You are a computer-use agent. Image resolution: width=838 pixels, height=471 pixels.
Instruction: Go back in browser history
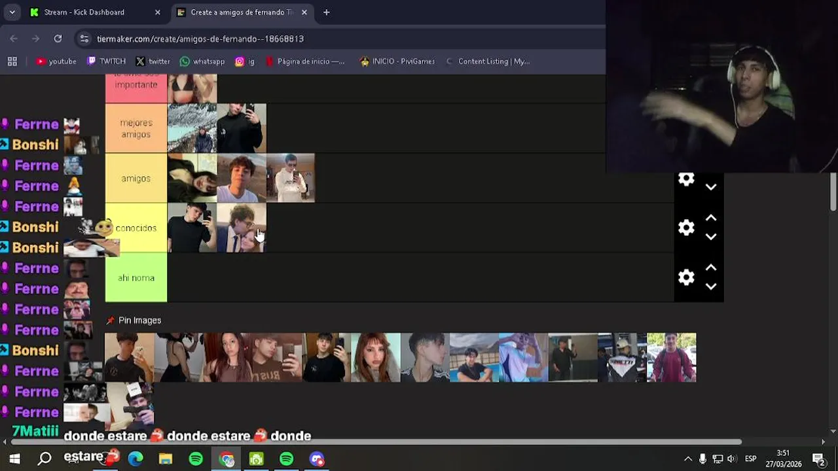[x=14, y=39]
